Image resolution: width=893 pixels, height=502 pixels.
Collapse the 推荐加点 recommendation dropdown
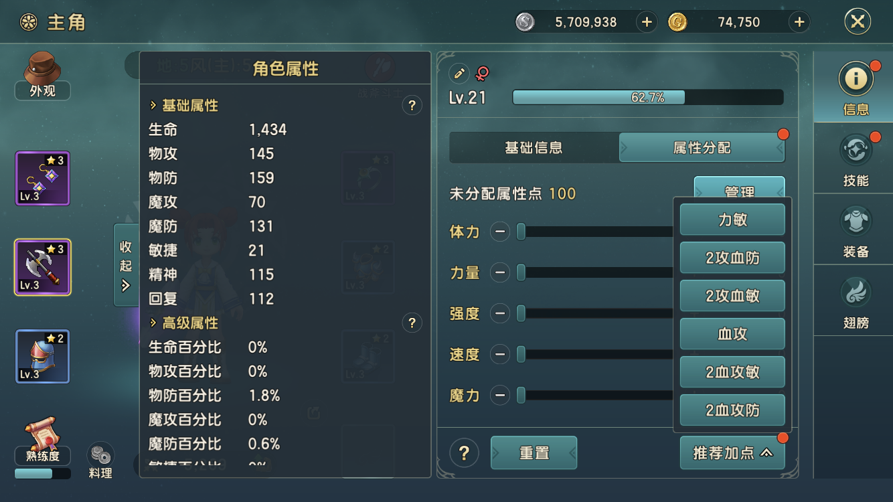[x=732, y=453]
